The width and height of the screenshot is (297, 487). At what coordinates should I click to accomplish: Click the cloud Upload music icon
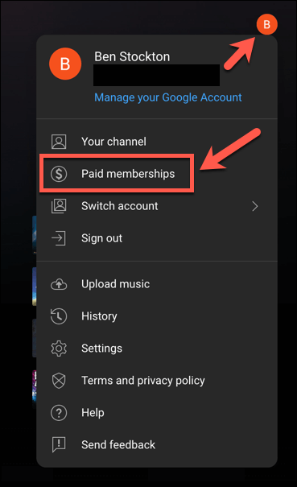click(59, 284)
